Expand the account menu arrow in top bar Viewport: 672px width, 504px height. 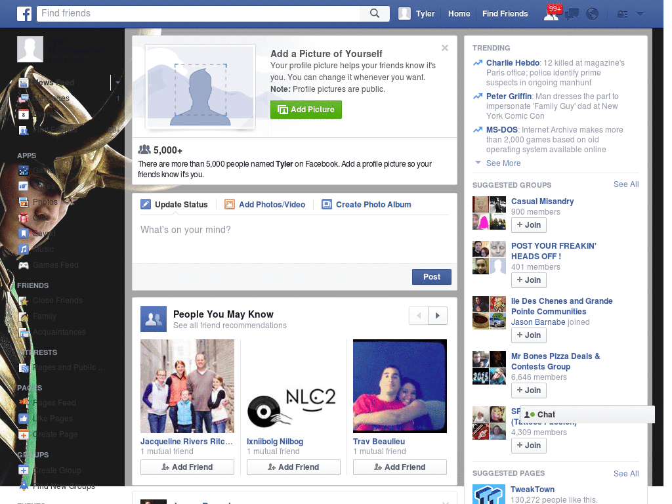click(640, 14)
